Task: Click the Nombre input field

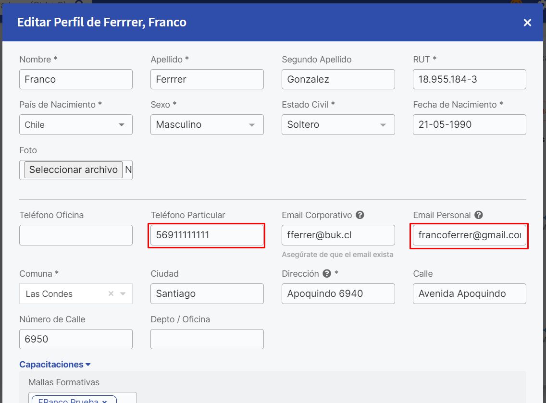Action: click(x=76, y=79)
